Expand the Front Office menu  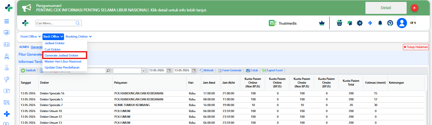31,37
